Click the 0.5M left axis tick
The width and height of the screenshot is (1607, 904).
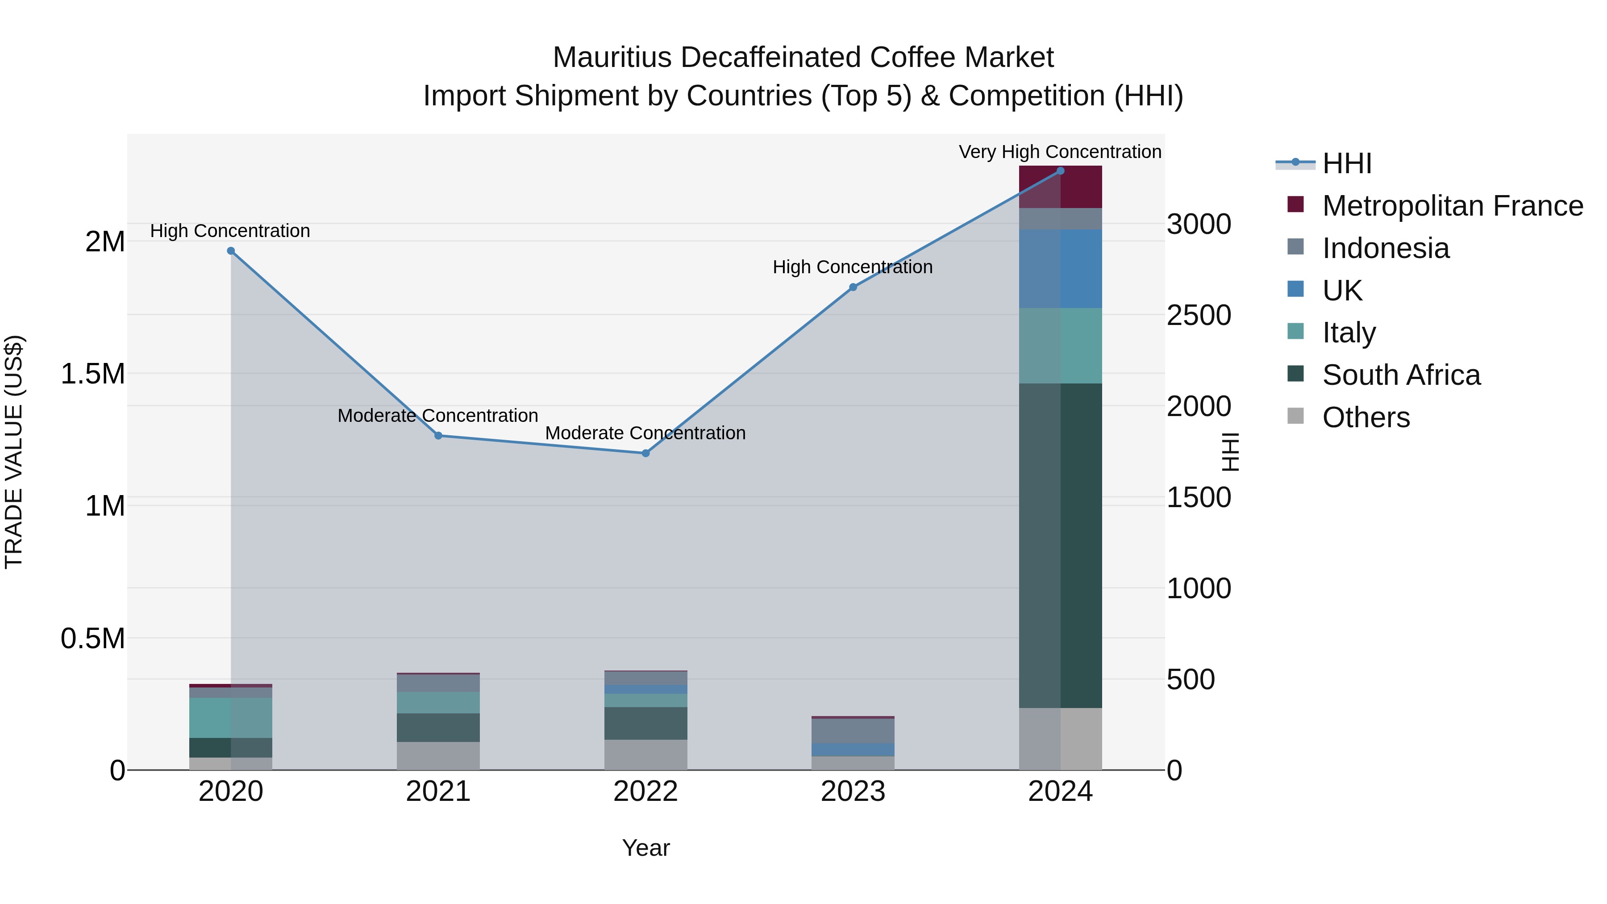[93, 639]
